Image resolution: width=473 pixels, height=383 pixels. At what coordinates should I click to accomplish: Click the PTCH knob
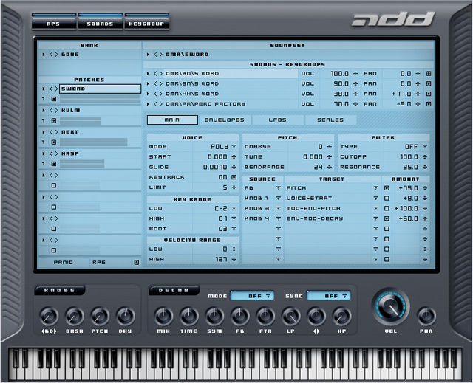(100, 317)
